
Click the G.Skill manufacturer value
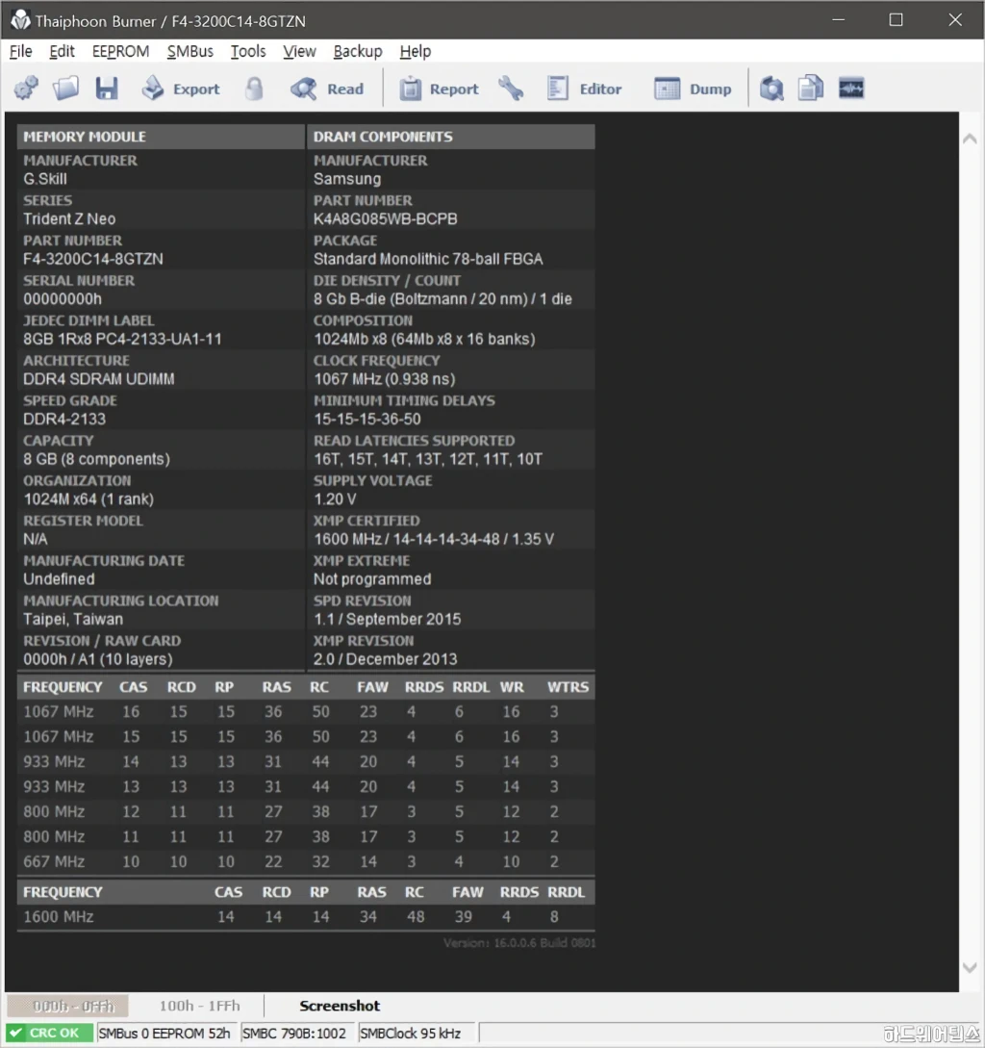pos(45,178)
